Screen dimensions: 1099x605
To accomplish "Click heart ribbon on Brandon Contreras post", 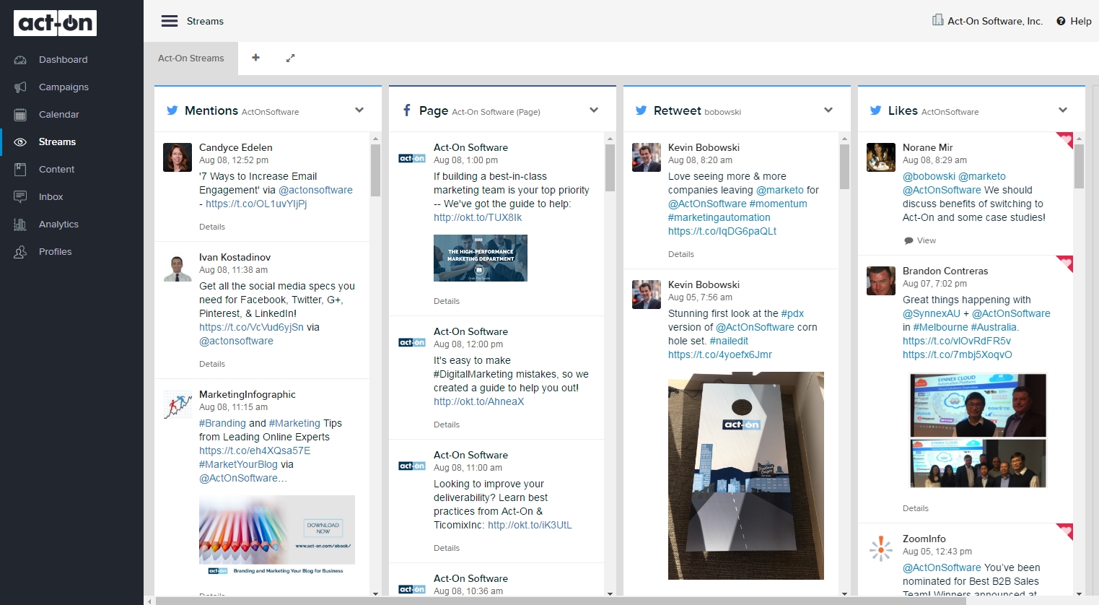I will click(1065, 264).
